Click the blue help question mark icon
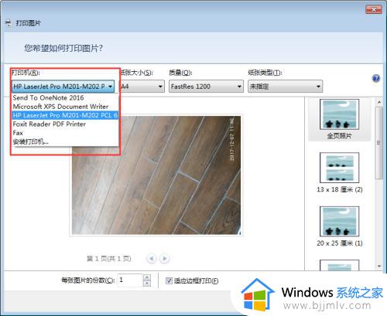387x316 pixels. (376, 78)
